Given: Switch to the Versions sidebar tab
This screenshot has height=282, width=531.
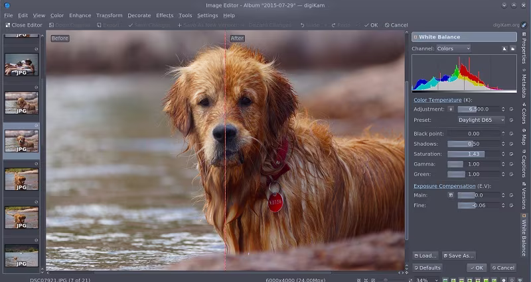Looking at the screenshot, I should (524, 195).
